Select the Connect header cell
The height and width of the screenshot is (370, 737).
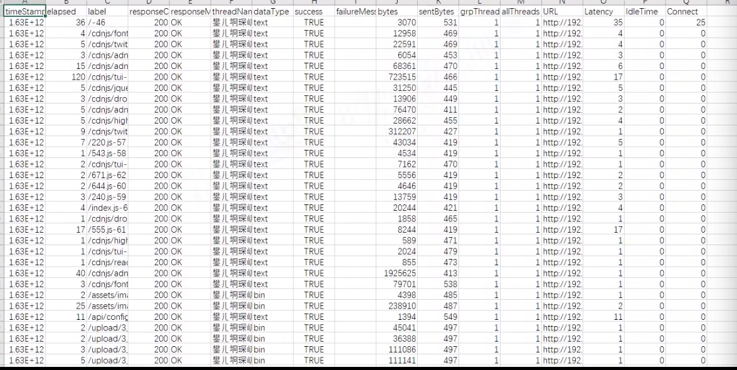click(x=686, y=11)
